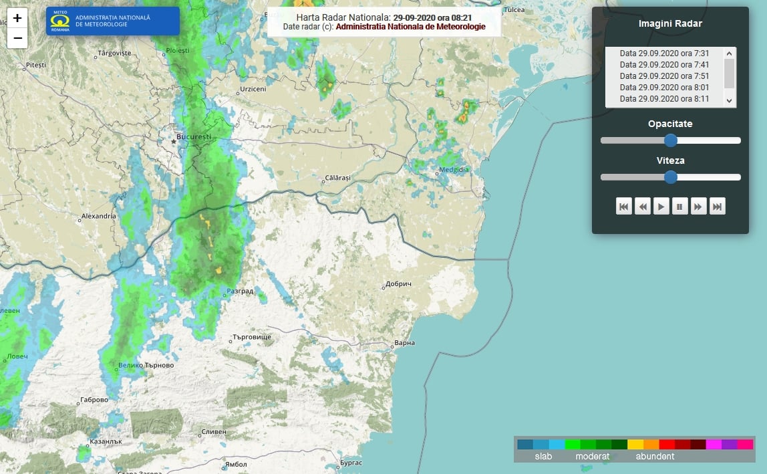Zoom in on the radar map
Image resolution: width=767 pixels, height=474 pixels.
pyautogui.click(x=17, y=18)
